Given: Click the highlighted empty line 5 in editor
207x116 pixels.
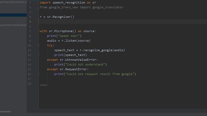Looking at the screenshot, I should pos(123,22).
